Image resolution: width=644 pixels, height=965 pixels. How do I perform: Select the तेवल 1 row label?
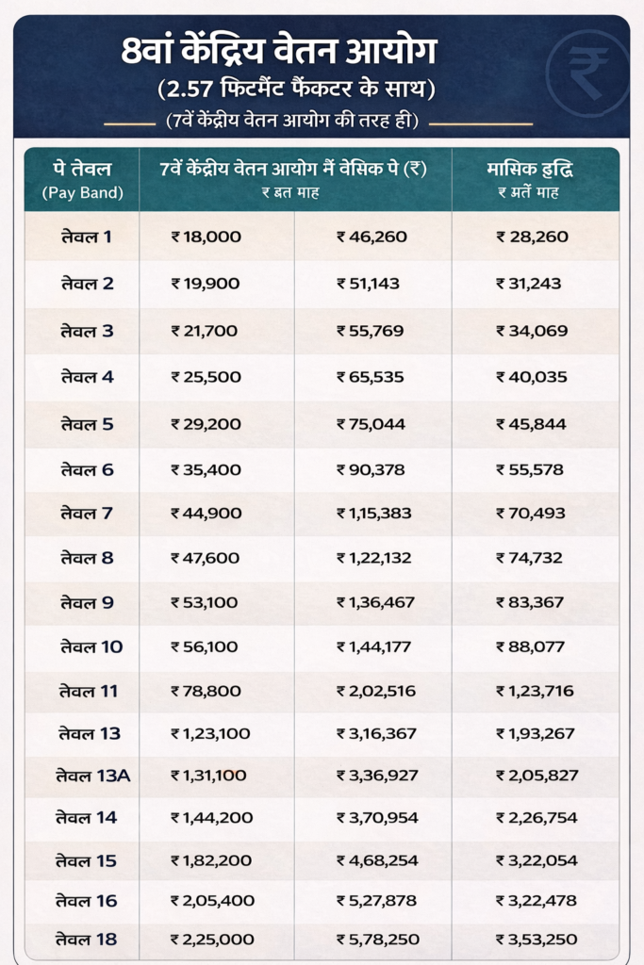pyautogui.click(x=85, y=237)
